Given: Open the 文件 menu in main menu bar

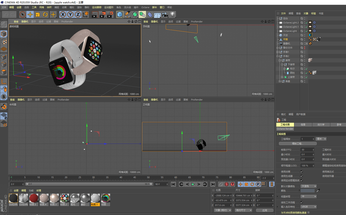Looking at the screenshot, I should click(4, 7).
